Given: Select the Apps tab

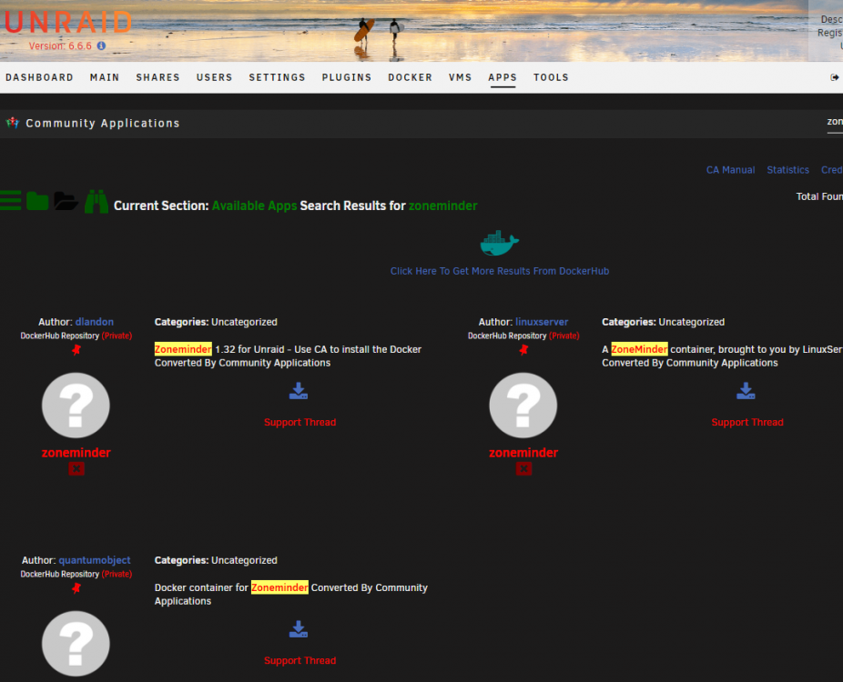Looking at the screenshot, I should (x=503, y=77).
